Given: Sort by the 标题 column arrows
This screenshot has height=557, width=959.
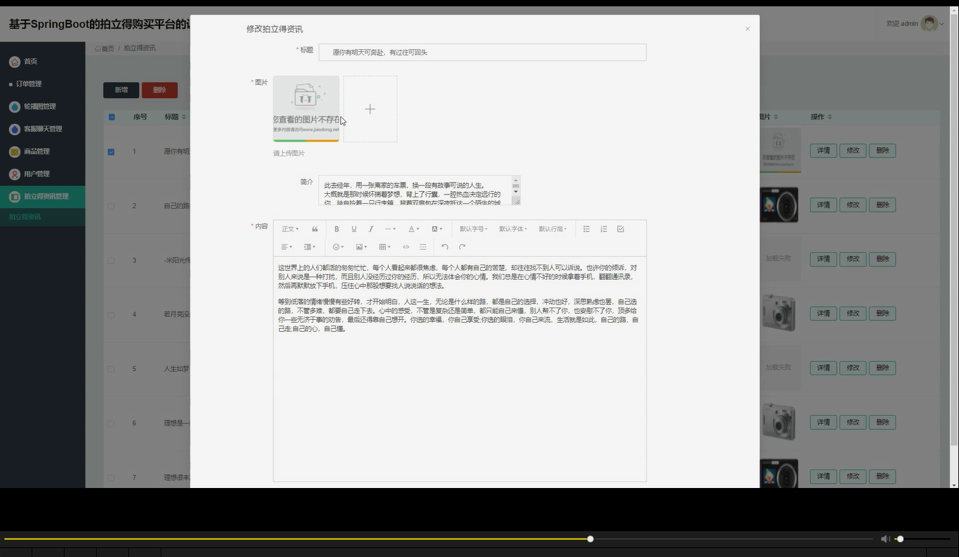Looking at the screenshot, I should (x=183, y=117).
